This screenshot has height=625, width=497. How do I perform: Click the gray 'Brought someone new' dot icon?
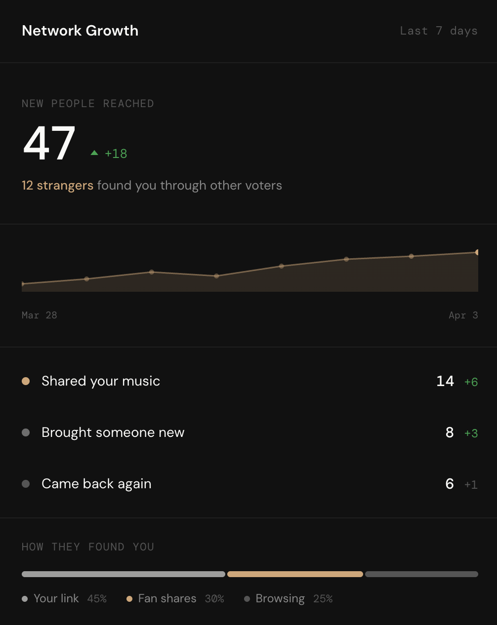(x=26, y=432)
